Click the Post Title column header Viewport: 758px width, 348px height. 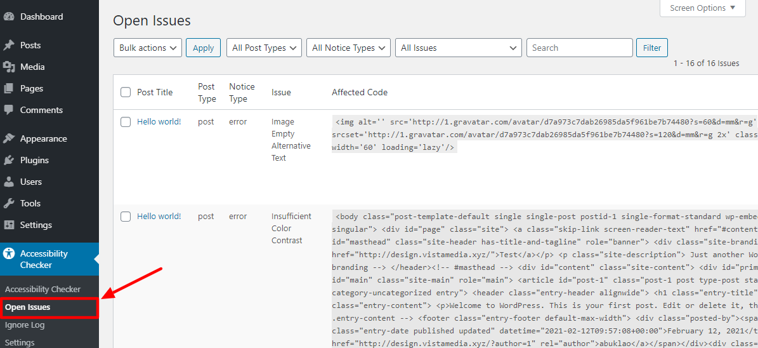[155, 93]
